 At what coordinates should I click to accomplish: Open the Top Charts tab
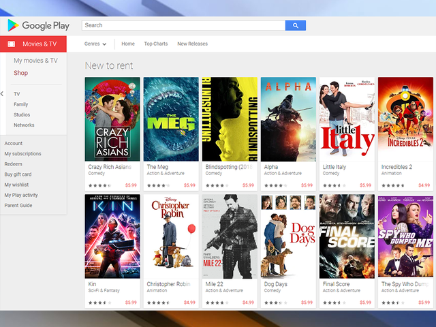pyautogui.click(x=155, y=44)
